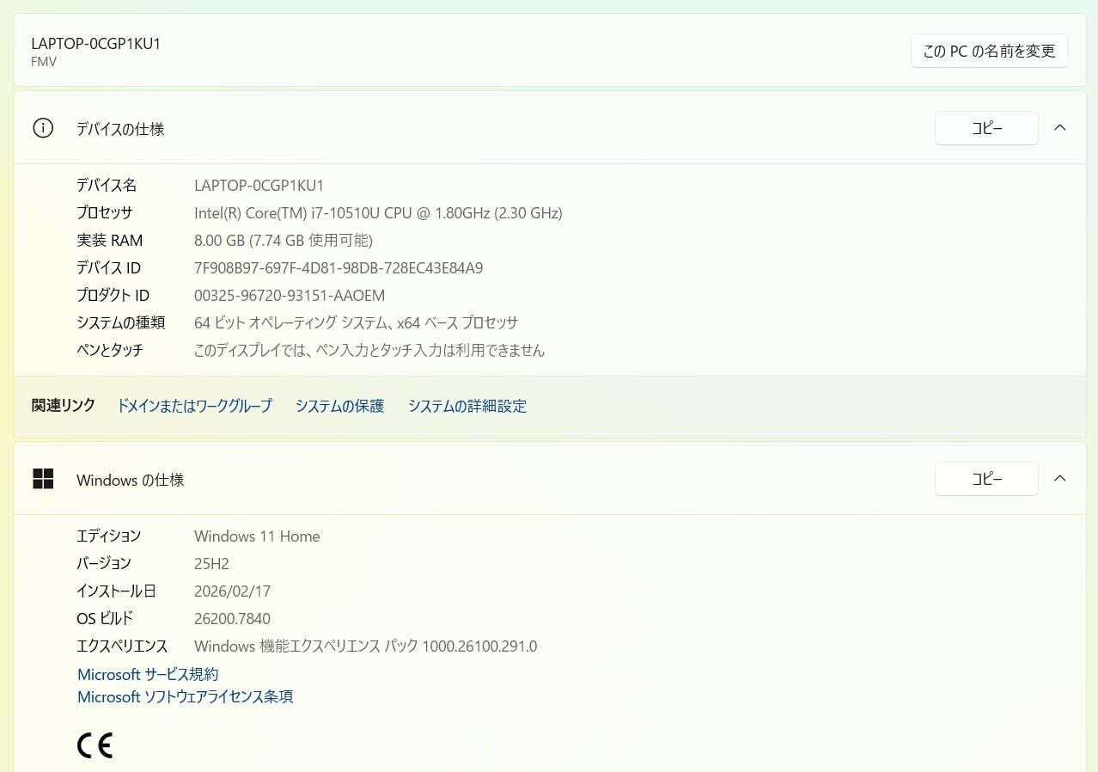Viewport: 1098px width, 772px height.
Task: Click the OS ビルド label
Action: pos(105,619)
